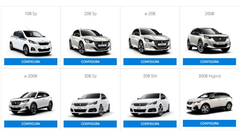Viewport: 239px width, 136px height.
Task: Open the 3008 Hybrid model title
Action: point(210,76)
